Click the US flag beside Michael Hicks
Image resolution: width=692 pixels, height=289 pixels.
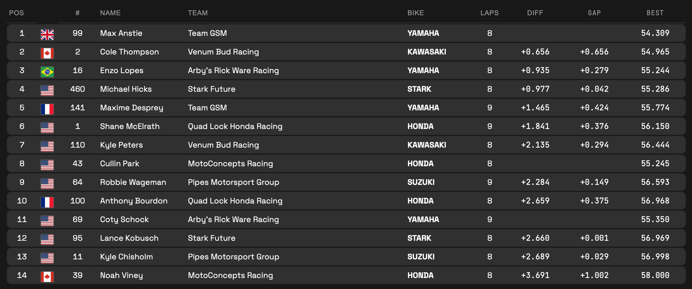47,90
